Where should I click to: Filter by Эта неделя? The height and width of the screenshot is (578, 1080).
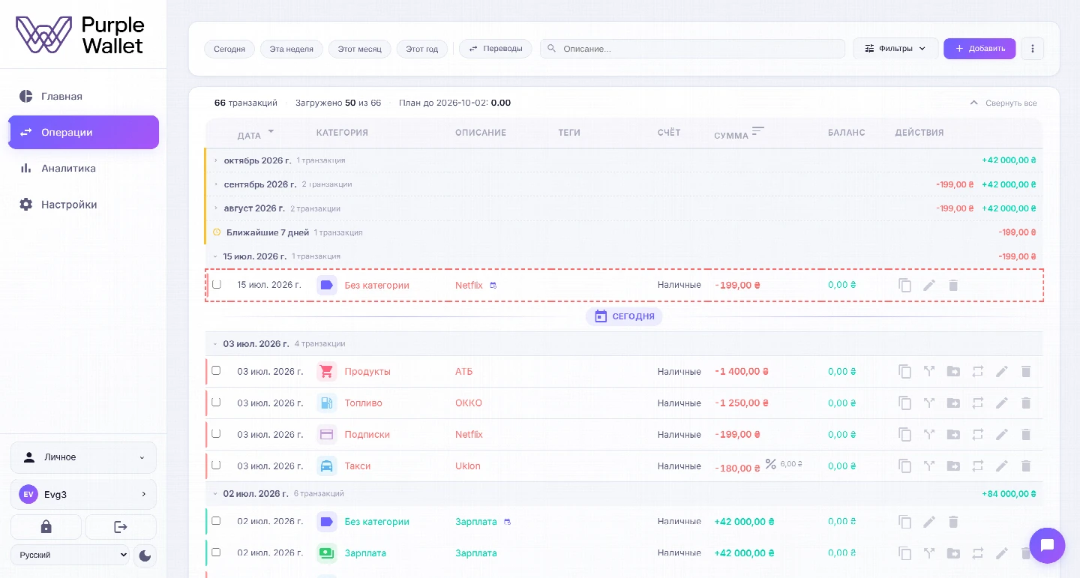[x=292, y=49]
